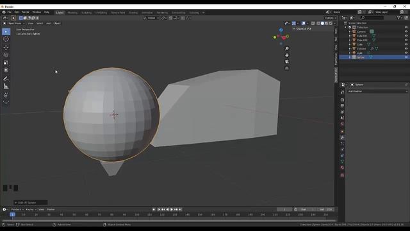410x231 pixels.
Task: Select the Rotate tool
Action: point(6,55)
